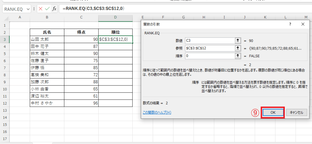Click the 順序 input field containing 0
This screenshot has height=144, width=312.
(x=210, y=56)
